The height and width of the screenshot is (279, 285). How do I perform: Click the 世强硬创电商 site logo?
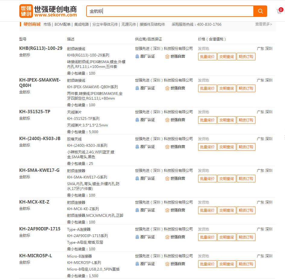pyautogui.click(x=48, y=11)
